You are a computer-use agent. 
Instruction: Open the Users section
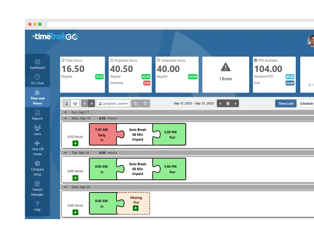[37, 131]
